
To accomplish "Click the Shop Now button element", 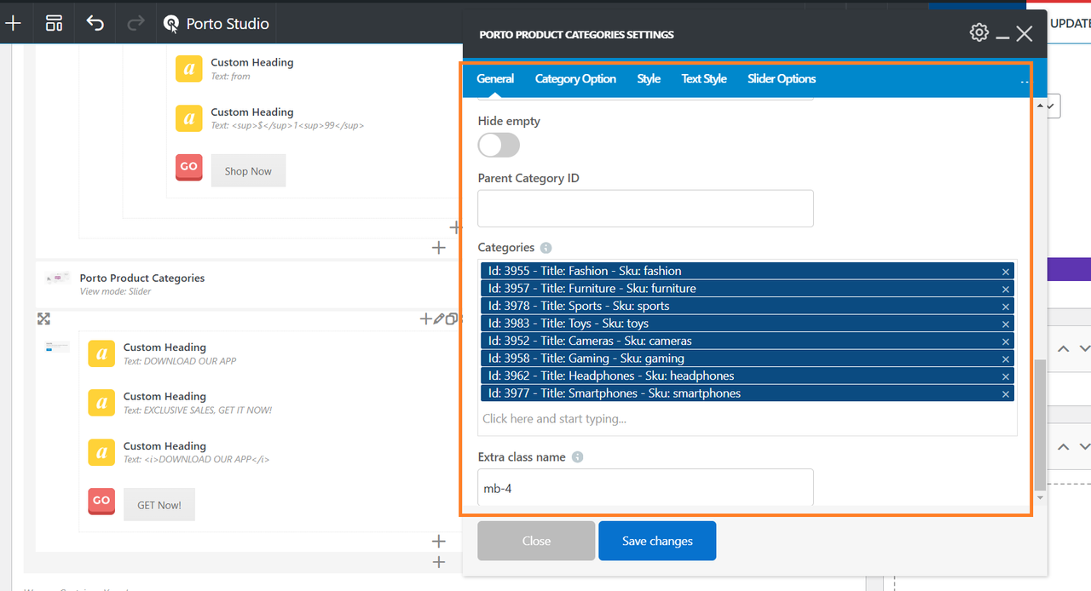I will [x=248, y=171].
